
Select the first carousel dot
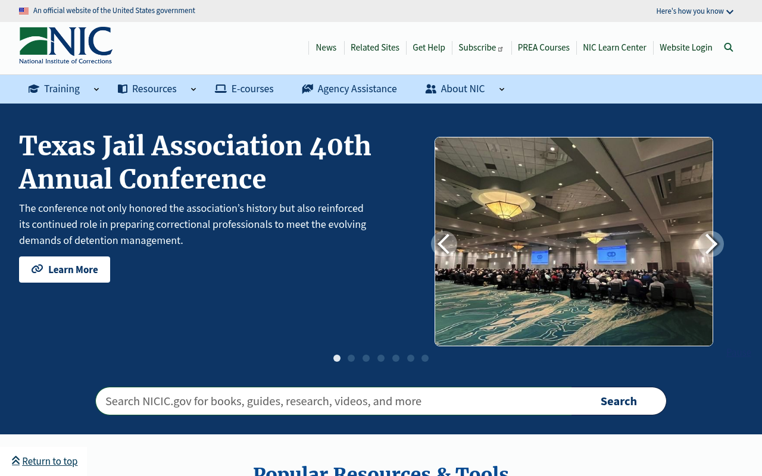[x=337, y=358]
